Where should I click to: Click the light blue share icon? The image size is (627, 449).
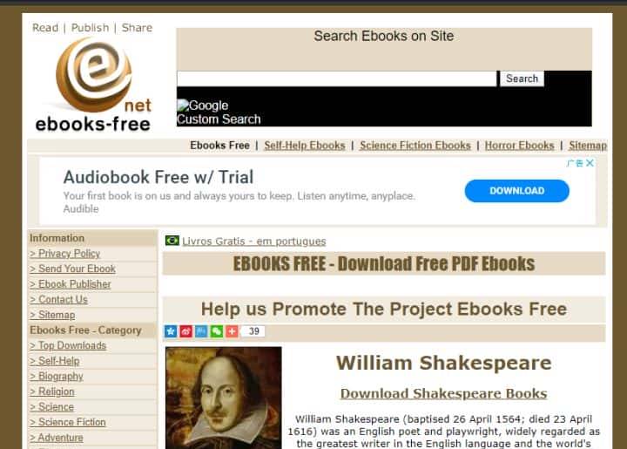coord(201,331)
